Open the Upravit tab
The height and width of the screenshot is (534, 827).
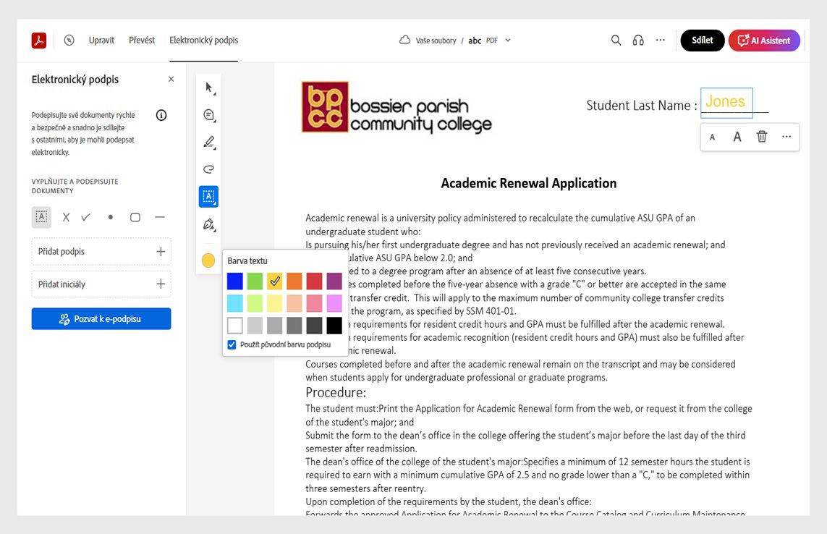(101, 41)
